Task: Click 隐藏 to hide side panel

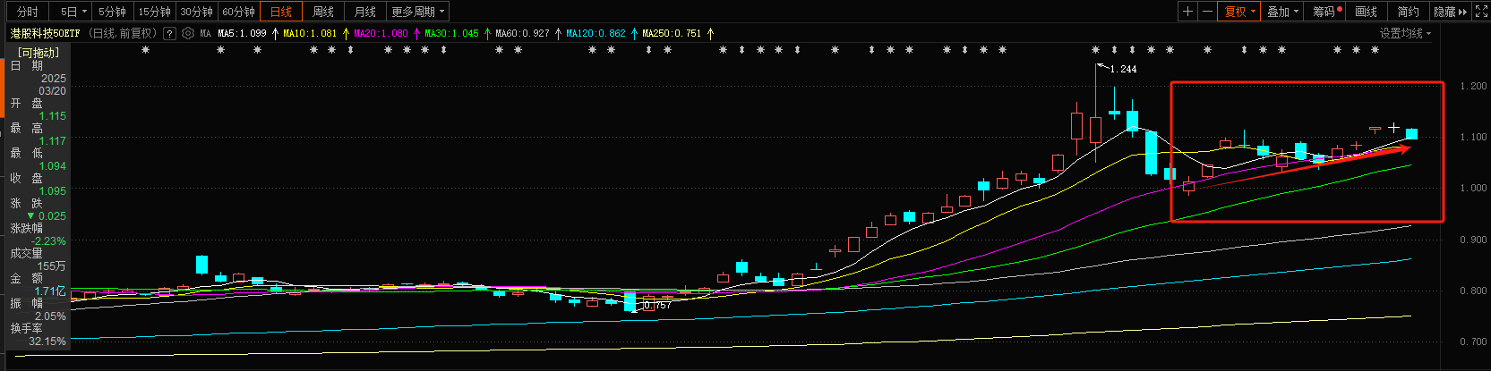Action: 1450,12
